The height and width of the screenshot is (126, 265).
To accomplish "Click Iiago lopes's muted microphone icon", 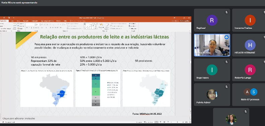I will point(226,62).
